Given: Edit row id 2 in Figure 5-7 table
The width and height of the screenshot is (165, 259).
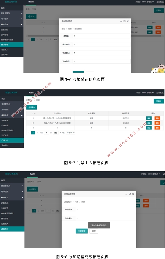Looking at the screenshot, I should [x=149, y=123].
